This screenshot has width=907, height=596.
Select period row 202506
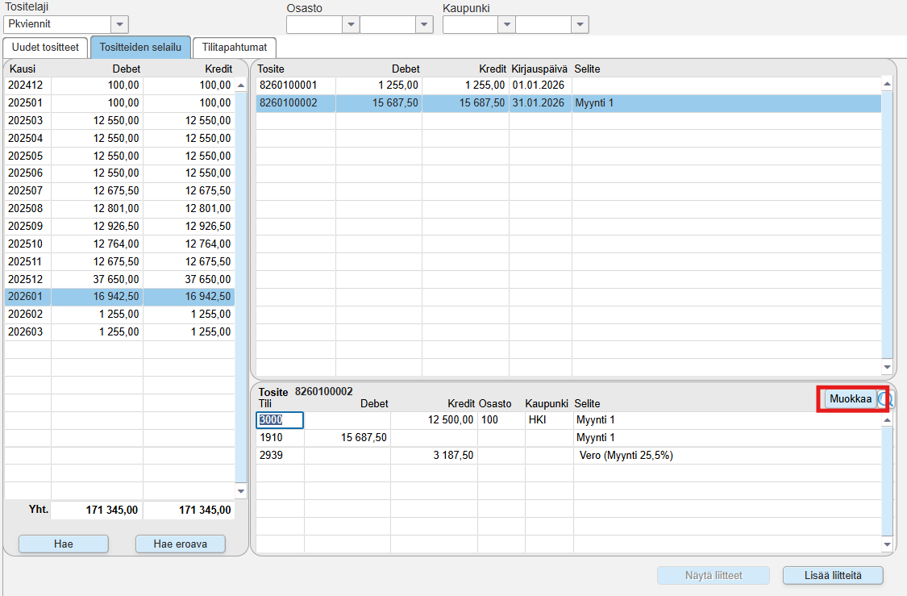pos(120,173)
